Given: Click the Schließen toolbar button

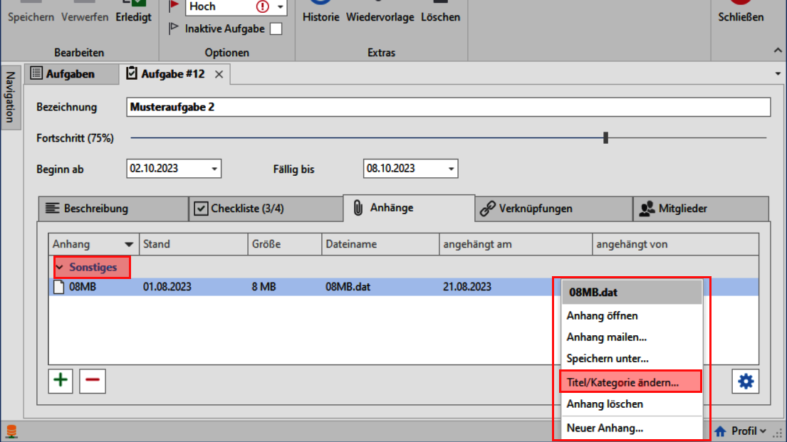Looking at the screenshot, I should [x=741, y=17].
